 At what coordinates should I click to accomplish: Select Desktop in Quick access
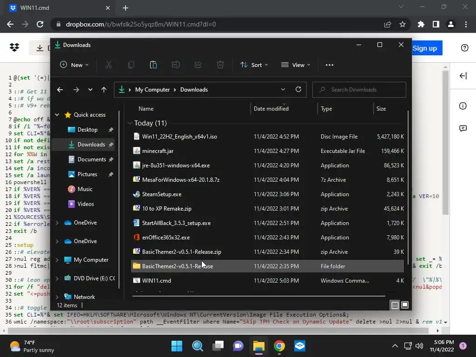click(x=87, y=130)
